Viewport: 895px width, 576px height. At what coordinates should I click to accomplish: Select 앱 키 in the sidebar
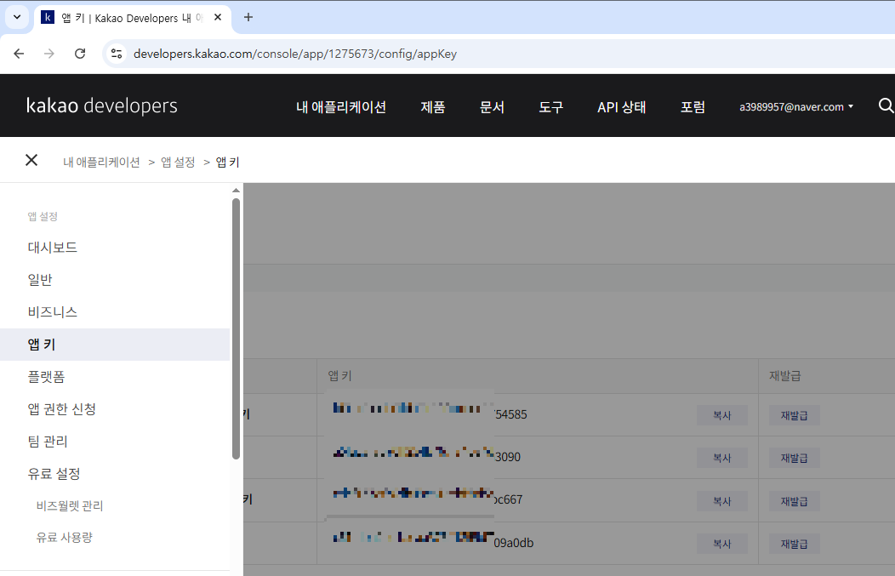(x=115, y=345)
